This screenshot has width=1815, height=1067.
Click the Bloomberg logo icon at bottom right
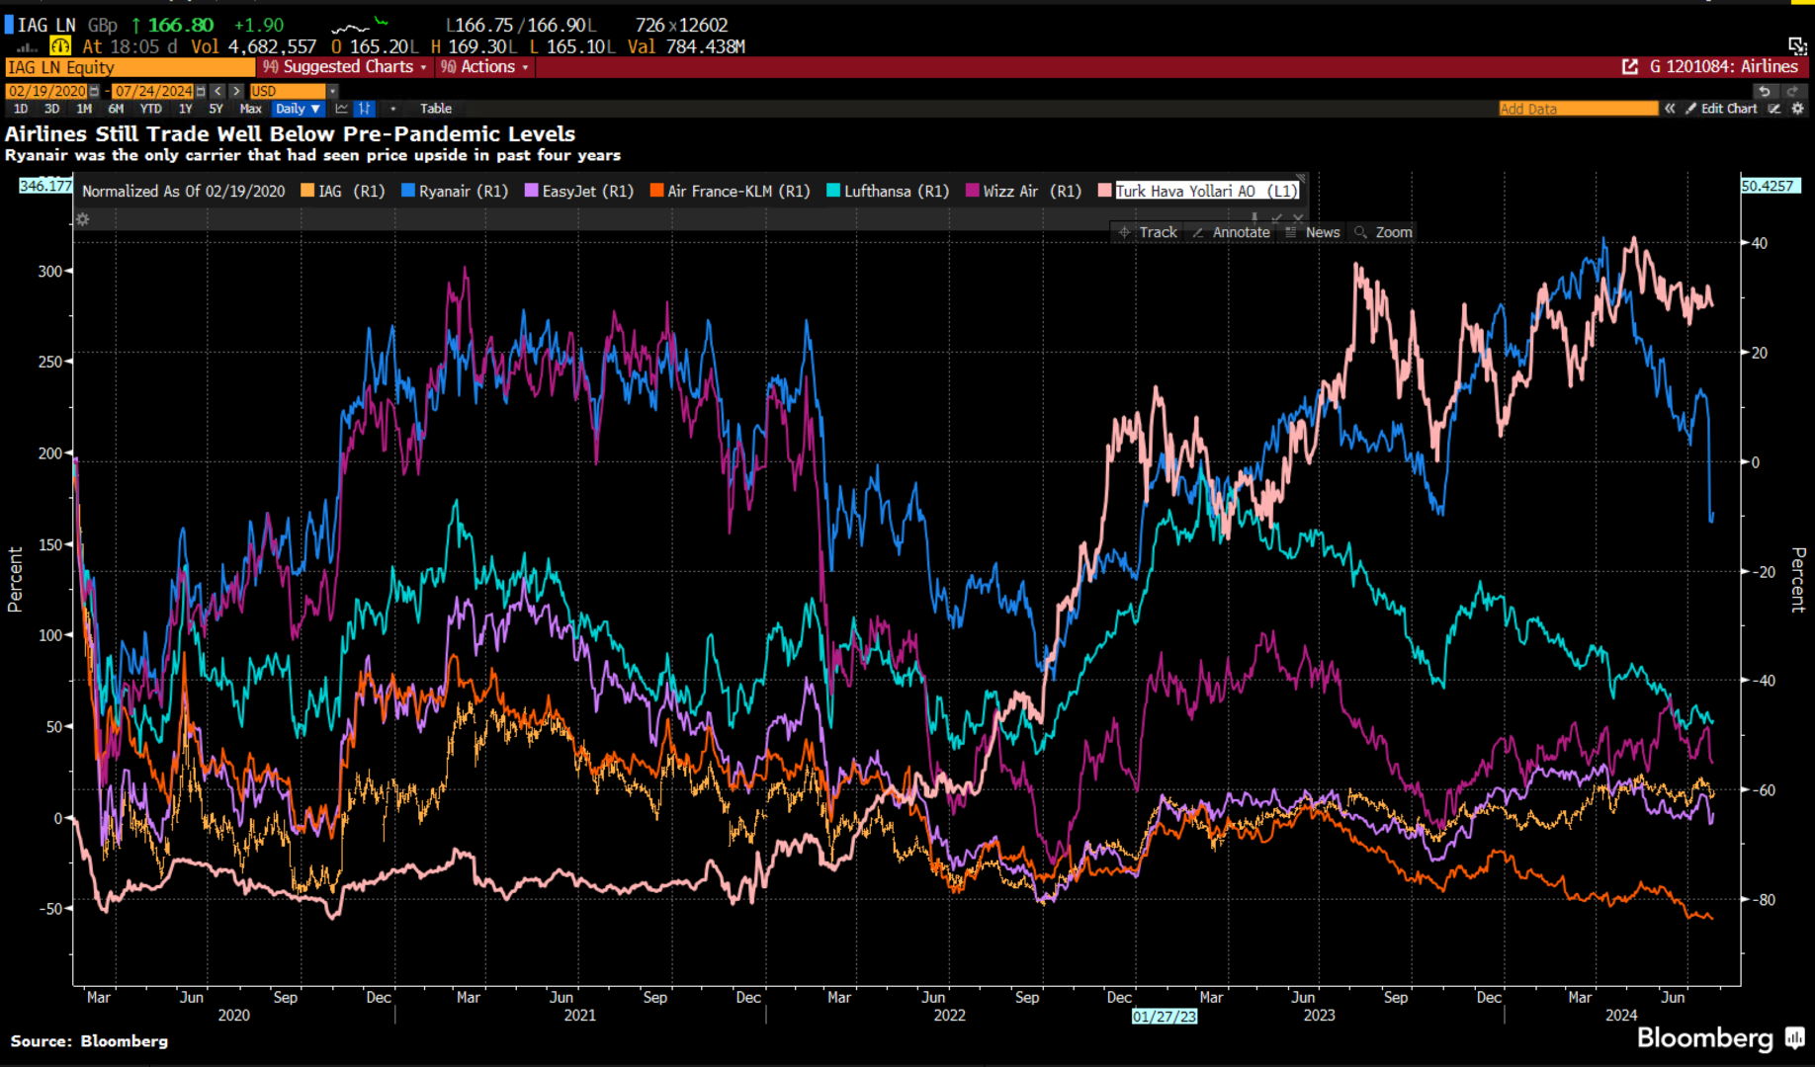[x=1795, y=1037]
